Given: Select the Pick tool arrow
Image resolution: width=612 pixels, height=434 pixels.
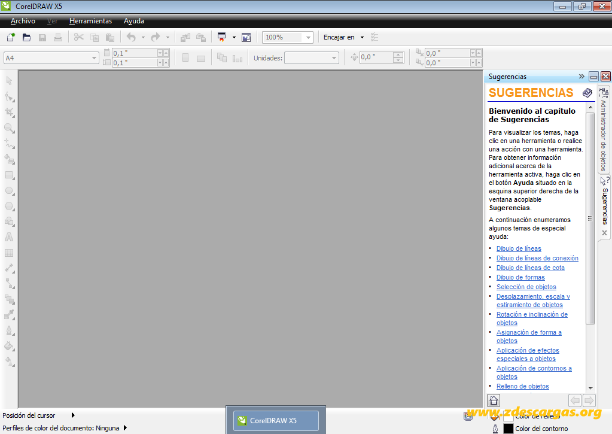Looking at the screenshot, I should (x=10, y=81).
